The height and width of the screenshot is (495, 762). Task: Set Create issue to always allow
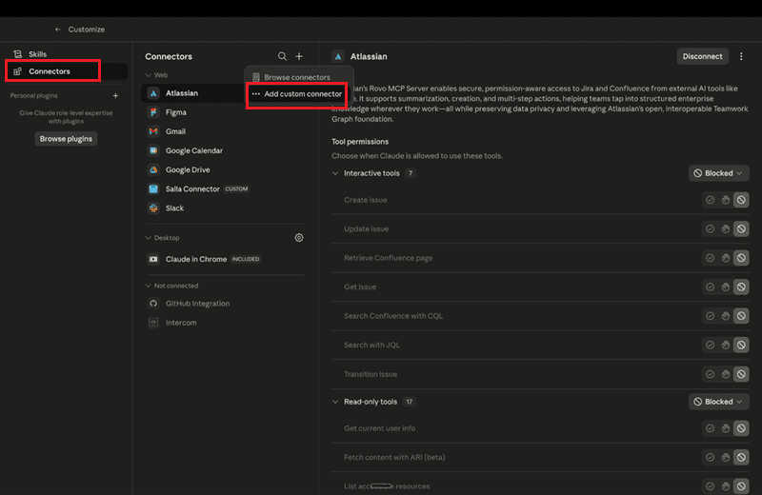710,200
